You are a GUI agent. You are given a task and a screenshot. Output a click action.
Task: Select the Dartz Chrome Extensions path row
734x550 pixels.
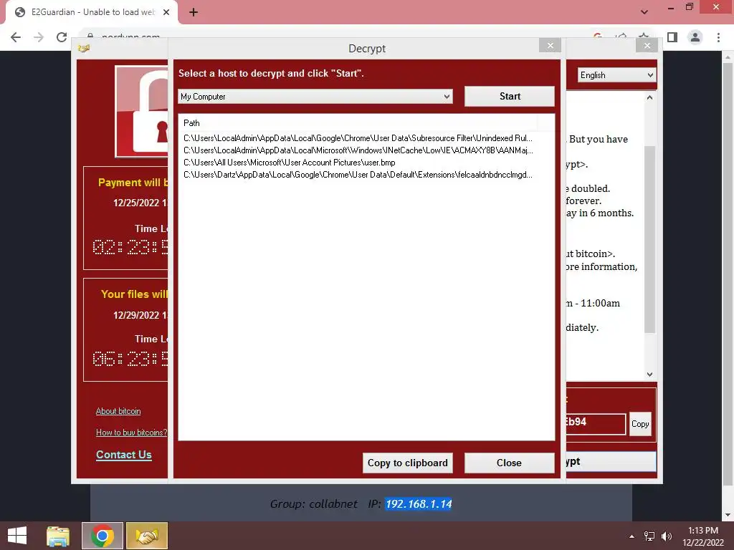tap(358, 175)
